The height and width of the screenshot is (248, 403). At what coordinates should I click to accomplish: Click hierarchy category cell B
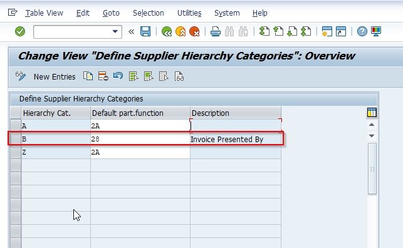56,139
